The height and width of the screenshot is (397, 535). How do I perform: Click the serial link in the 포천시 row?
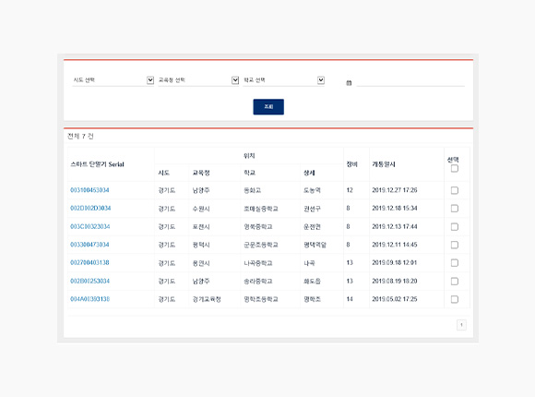pyautogui.click(x=90, y=226)
